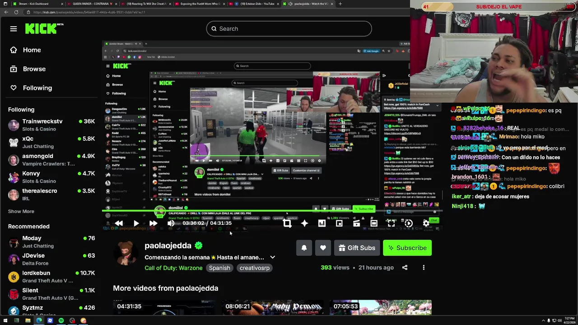Open asmongold channel in Following list

(x=51, y=160)
